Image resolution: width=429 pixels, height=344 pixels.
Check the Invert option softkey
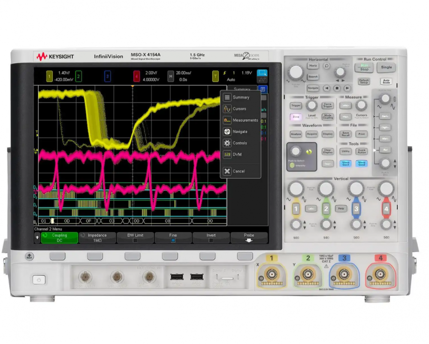pyautogui.click(x=211, y=240)
